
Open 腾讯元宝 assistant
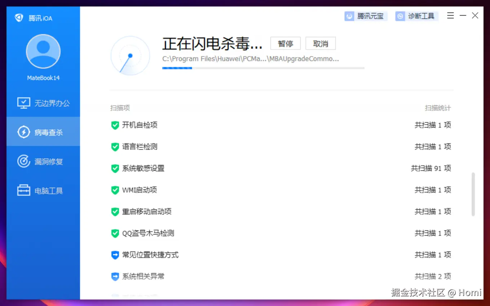(x=366, y=16)
